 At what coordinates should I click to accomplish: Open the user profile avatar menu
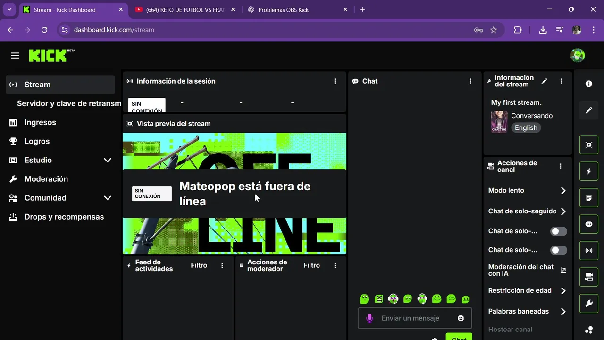pyautogui.click(x=578, y=55)
